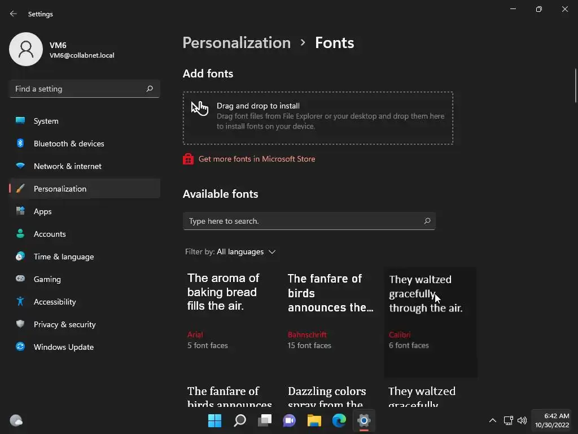This screenshot has height=434, width=578.
Task: Open Get more fonts in Microsoft Store
Action: pyautogui.click(x=257, y=159)
